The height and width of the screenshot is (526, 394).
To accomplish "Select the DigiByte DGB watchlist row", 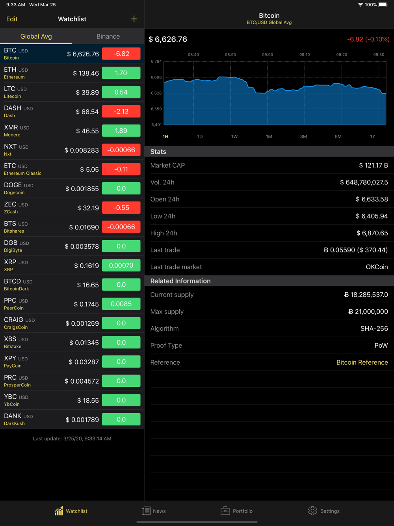I will (x=72, y=246).
